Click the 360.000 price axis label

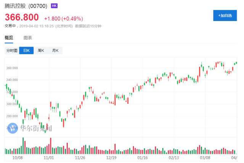pyautogui.click(x=12, y=68)
